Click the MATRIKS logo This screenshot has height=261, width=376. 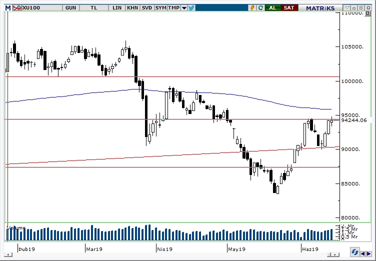click(320, 8)
